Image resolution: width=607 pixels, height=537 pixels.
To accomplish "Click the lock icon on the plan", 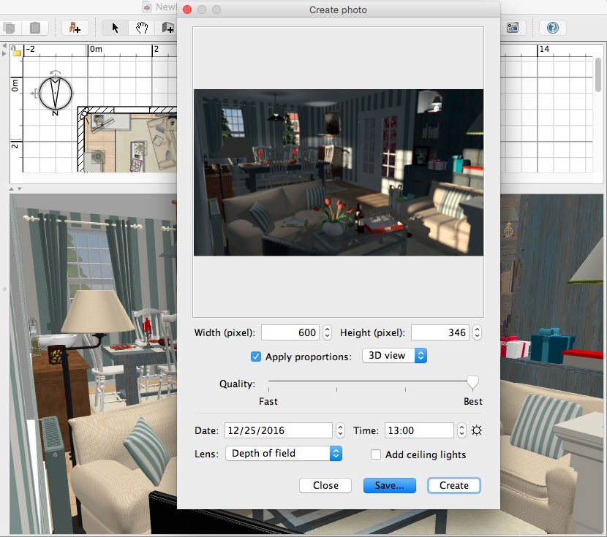I will (x=15, y=51).
